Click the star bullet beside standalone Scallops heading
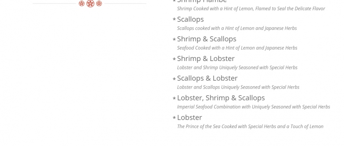The image size is (344, 146). click(174, 20)
